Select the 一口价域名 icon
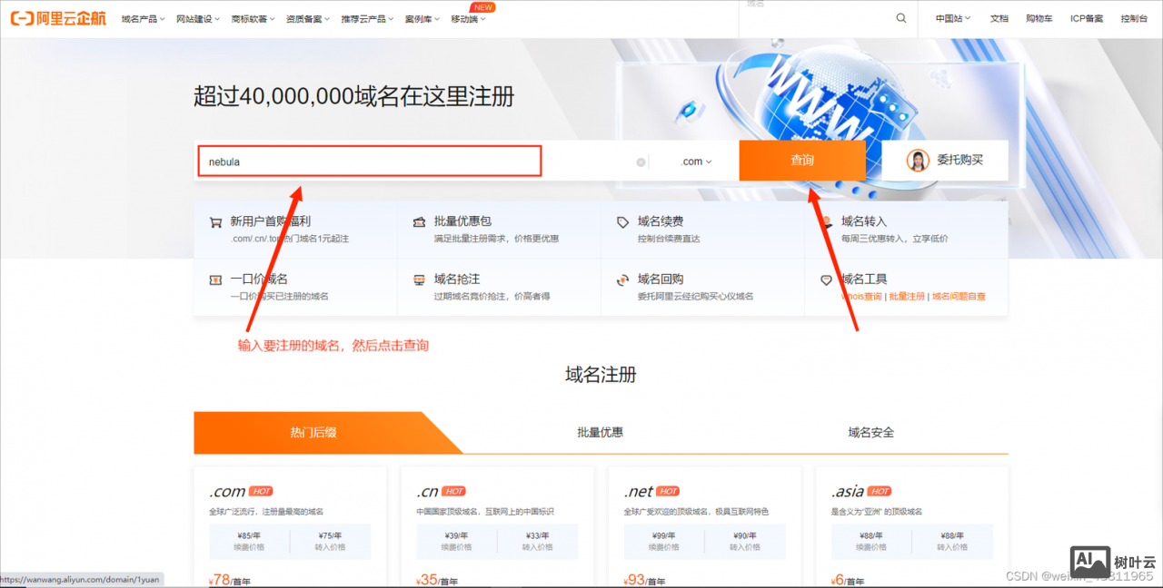 pyautogui.click(x=215, y=279)
